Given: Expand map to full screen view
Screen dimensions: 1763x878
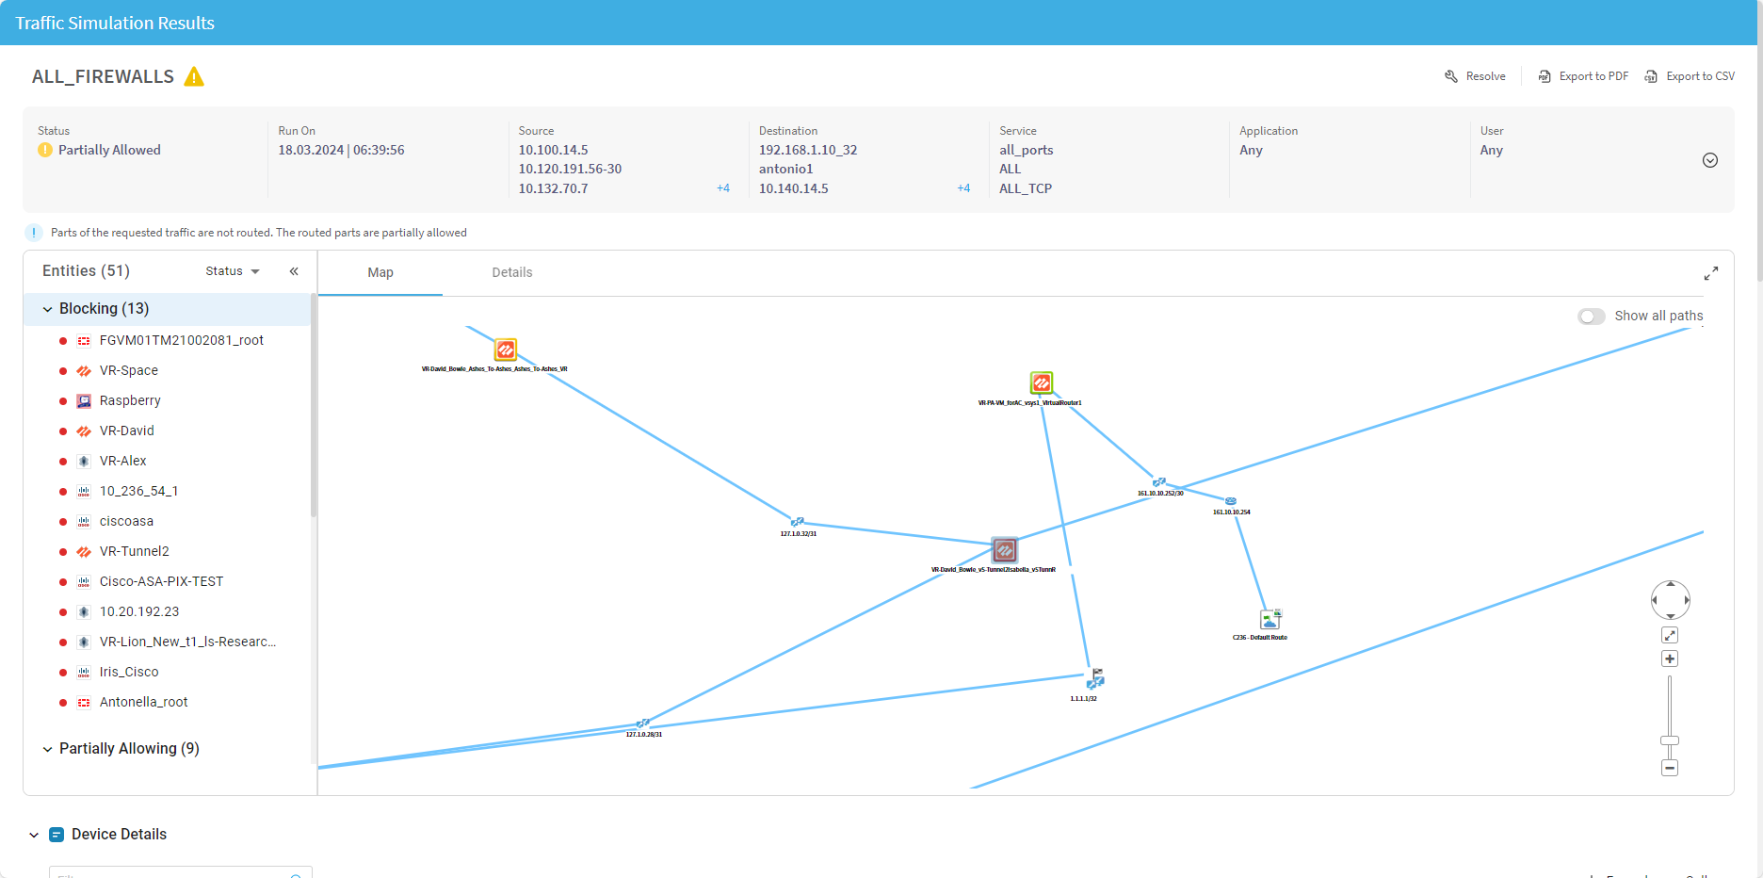Looking at the screenshot, I should coord(1710,273).
